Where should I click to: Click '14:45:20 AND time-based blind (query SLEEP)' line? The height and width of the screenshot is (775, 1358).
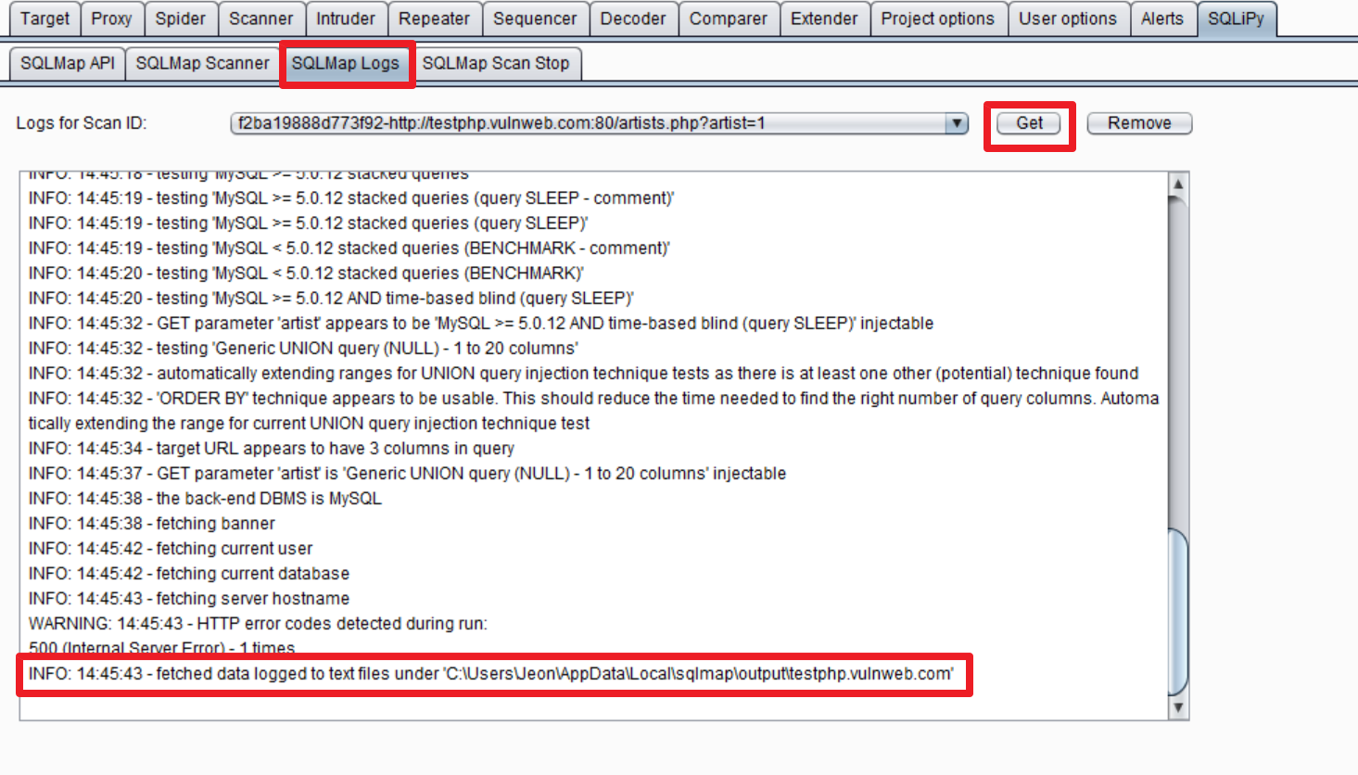[331, 299]
